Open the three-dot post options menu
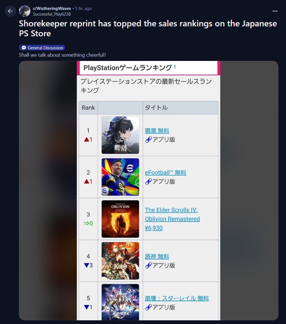The height and width of the screenshot is (324, 286). click(x=275, y=11)
